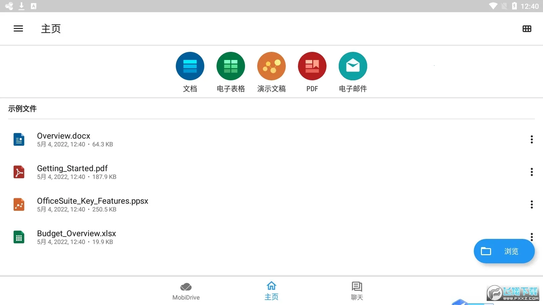The image size is (543, 305).
Task: Open the 聊天 chat icon
Action: coord(357,286)
